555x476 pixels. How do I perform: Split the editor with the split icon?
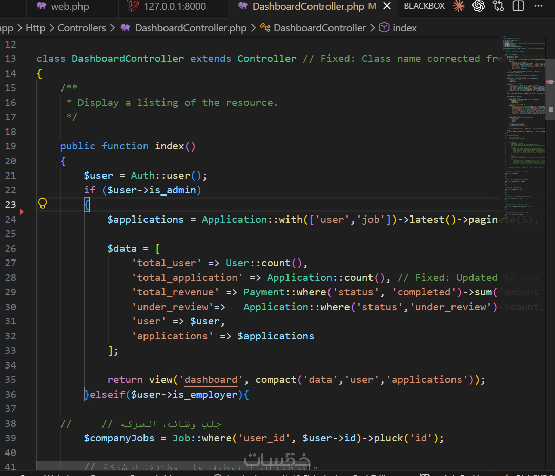[518, 6]
